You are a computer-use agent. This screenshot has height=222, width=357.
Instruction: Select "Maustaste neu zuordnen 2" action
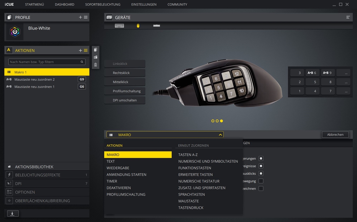tap(47, 79)
